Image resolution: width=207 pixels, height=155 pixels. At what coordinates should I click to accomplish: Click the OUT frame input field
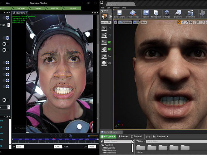(92, 147)
